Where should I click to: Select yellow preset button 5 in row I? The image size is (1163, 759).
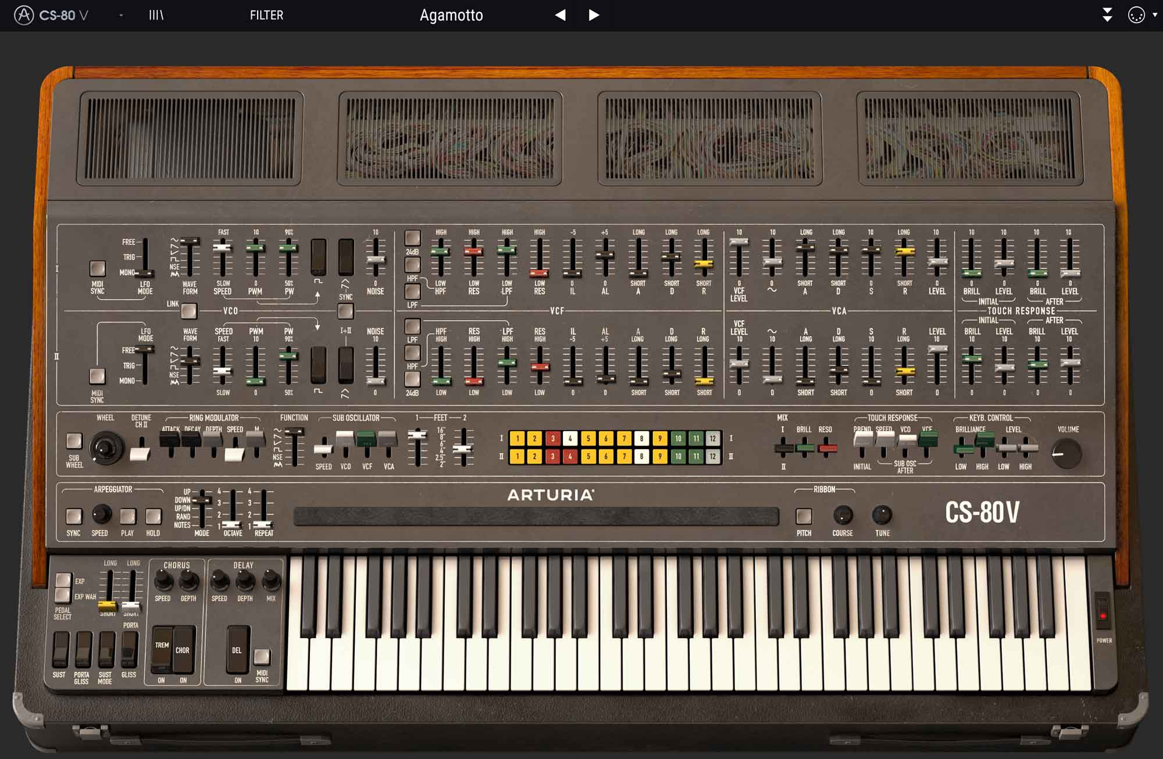(588, 438)
